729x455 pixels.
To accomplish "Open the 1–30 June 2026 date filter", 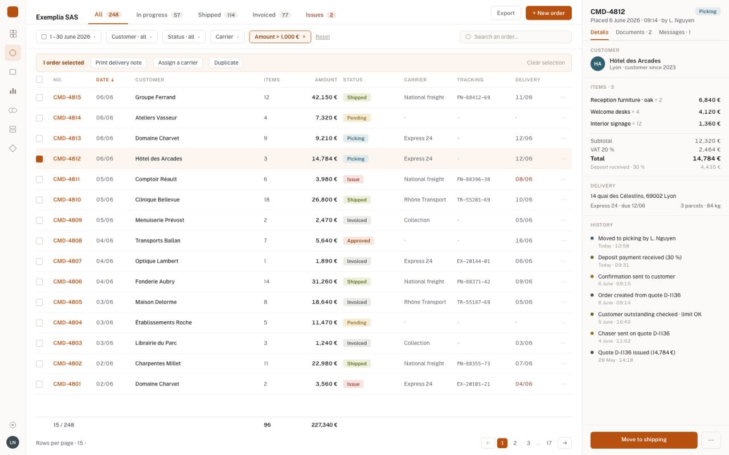I will (x=69, y=37).
